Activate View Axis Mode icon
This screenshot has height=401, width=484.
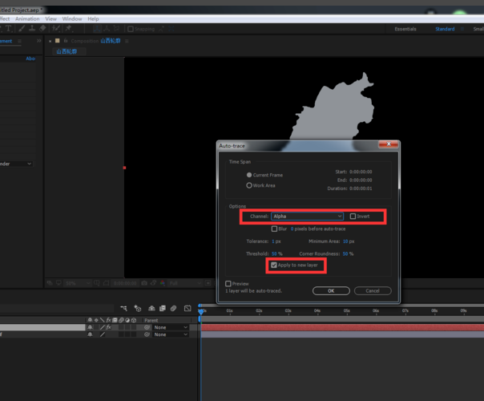116,29
